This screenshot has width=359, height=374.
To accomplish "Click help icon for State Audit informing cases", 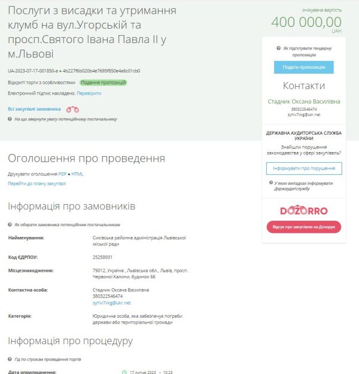I will point(269,183).
